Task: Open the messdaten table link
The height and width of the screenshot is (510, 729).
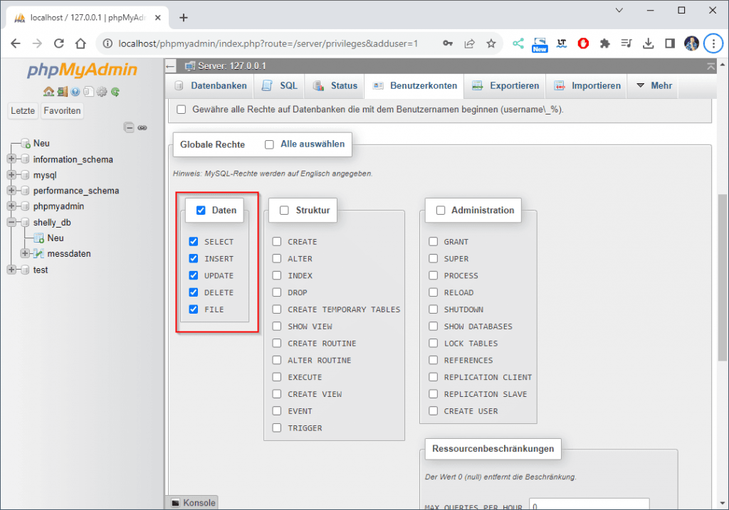Action: [x=69, y=254]
